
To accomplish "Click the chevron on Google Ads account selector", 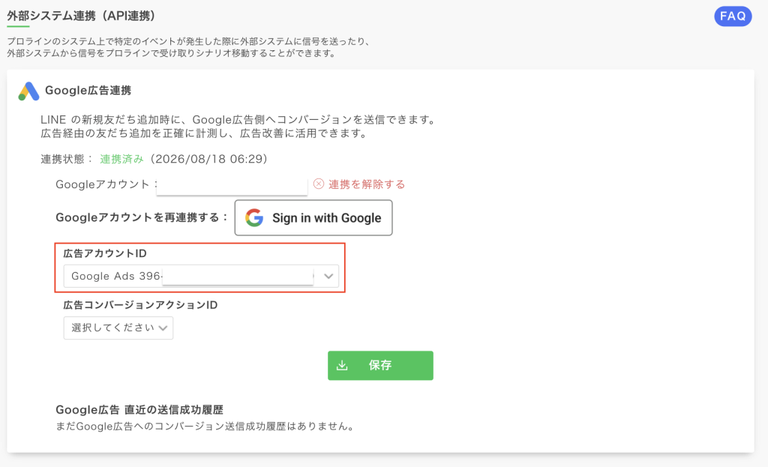I will (328, 276).
